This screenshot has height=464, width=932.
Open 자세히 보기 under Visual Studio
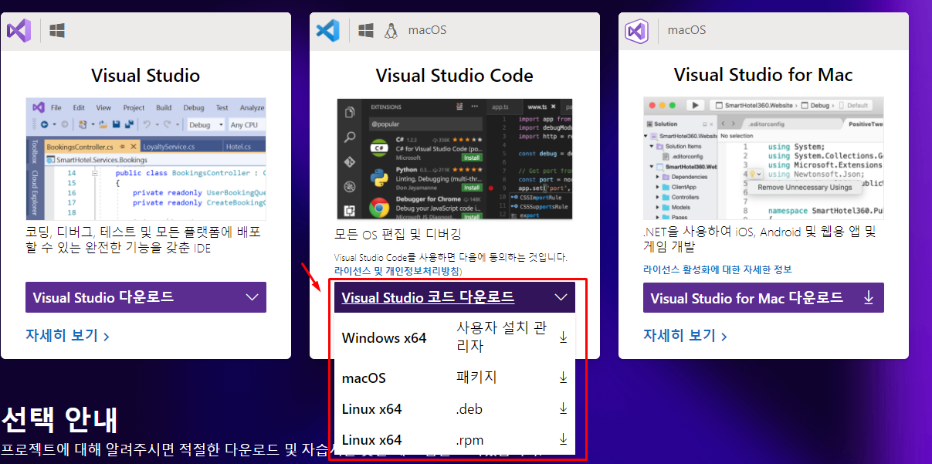pyautogui.click(x=67, y=336)
